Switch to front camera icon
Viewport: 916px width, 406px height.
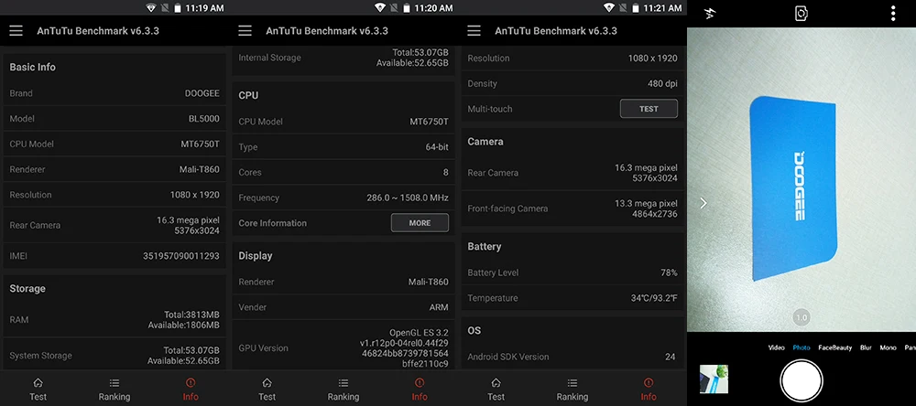point(801,14)
